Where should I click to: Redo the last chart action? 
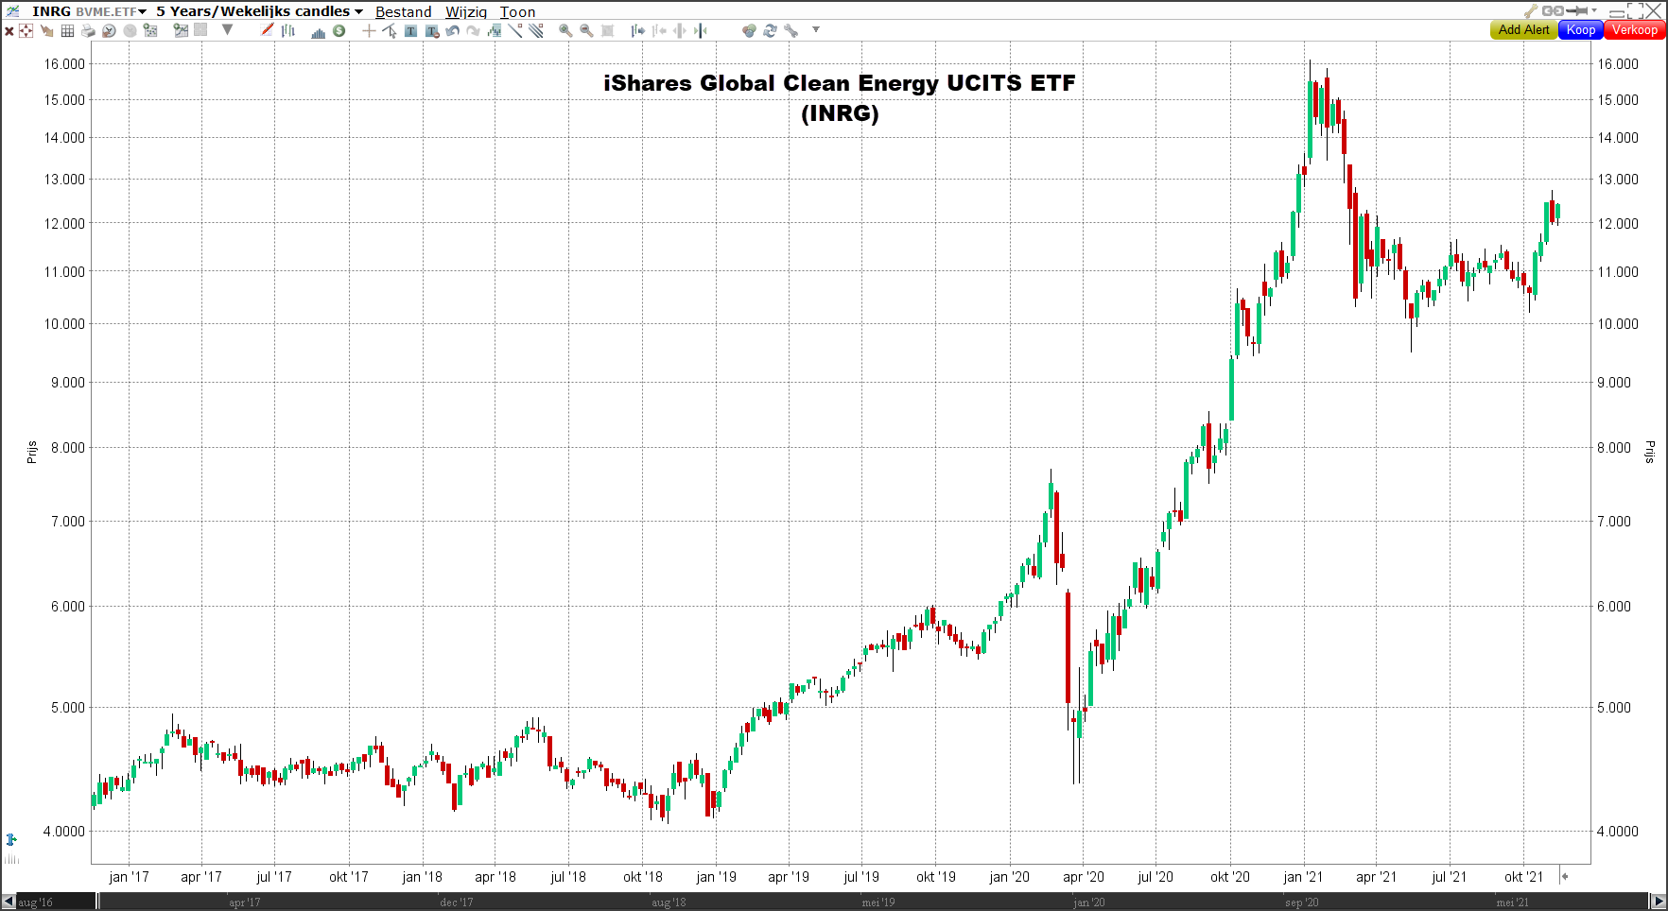tap(473, 31)
